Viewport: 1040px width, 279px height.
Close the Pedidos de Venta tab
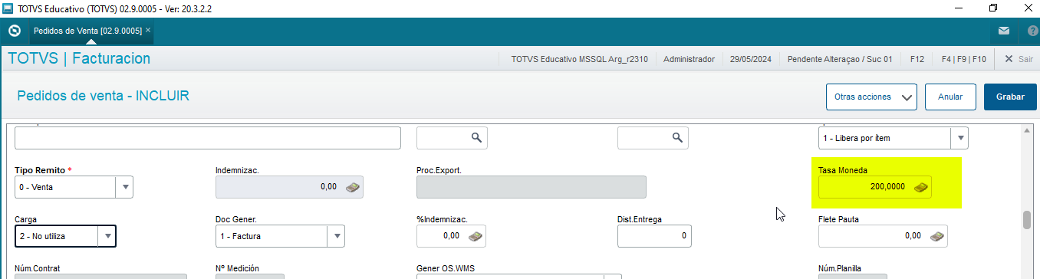click(x=148, y=31)
